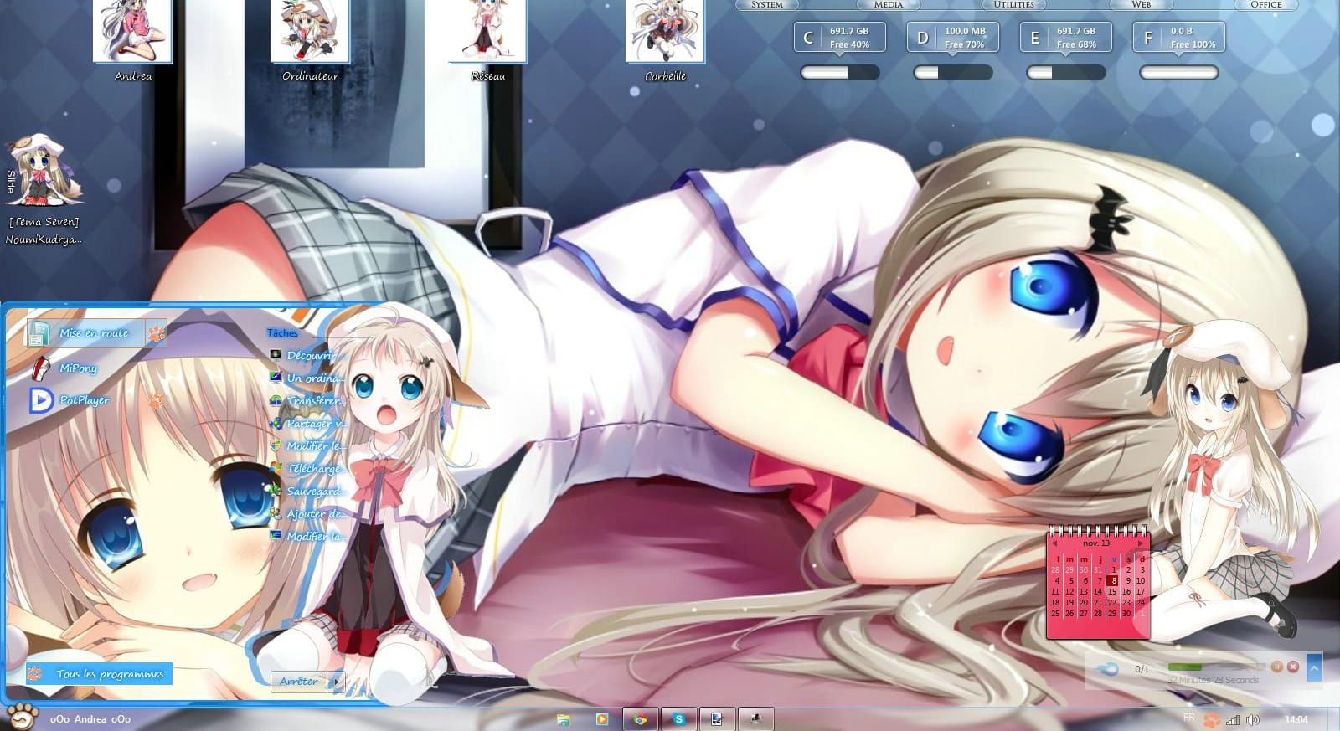
Task: Go to next month in calendar gadget
Action: tap(1140, 543)
